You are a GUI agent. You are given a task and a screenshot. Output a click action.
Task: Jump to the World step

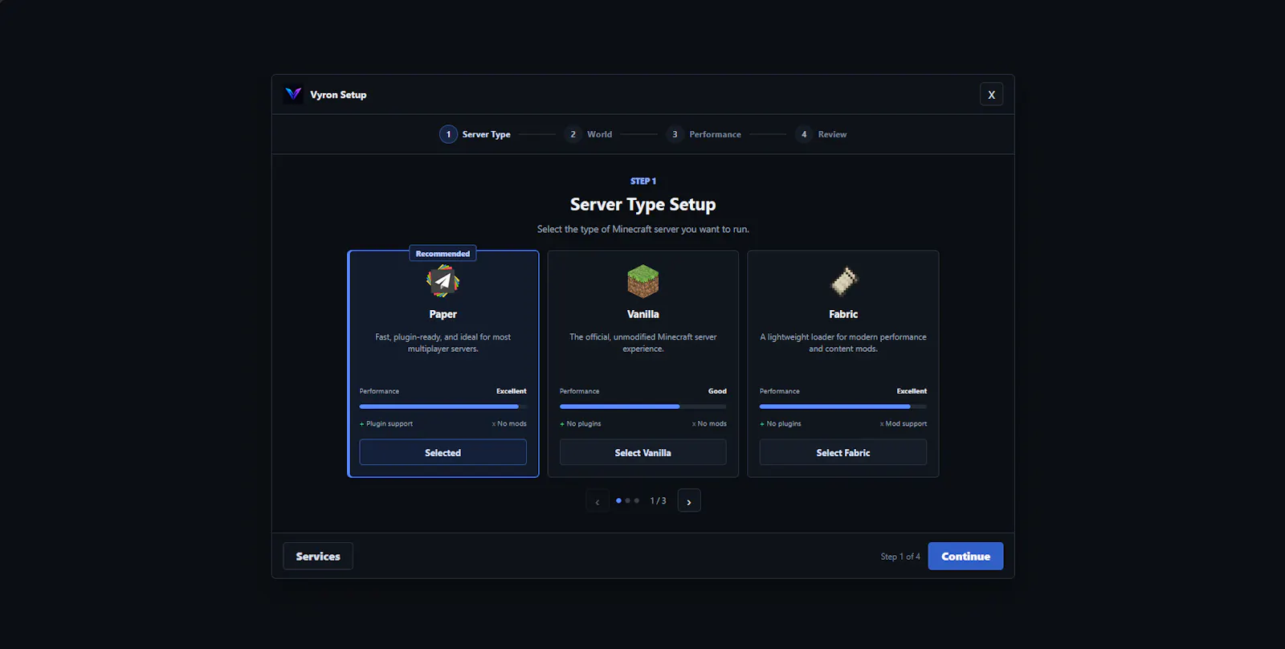click(x=589, y=134)
